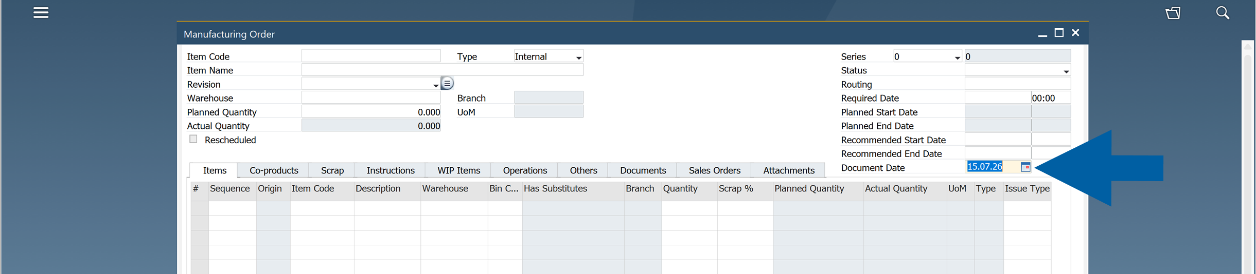Switch to the Co-products tab

(274, 170)
